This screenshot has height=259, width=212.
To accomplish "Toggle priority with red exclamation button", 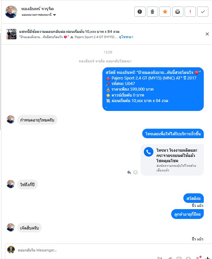I will (x=190, y=12).
